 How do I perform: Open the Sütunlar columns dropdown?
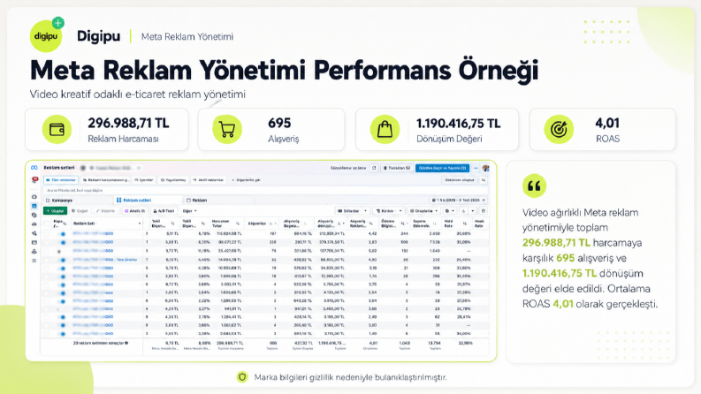353,211
